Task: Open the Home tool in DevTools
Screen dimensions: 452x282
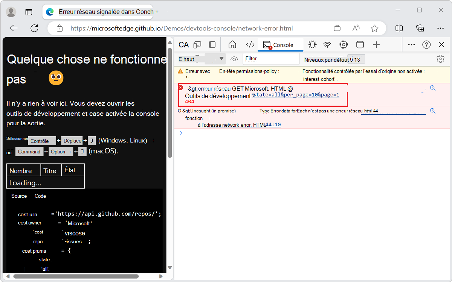Action: (x=232, y=44)
